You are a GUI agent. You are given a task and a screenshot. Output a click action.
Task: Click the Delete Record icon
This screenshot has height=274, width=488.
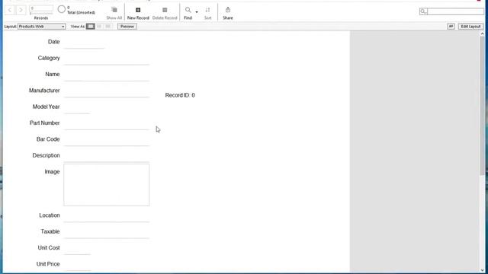[x=165, y=10]
